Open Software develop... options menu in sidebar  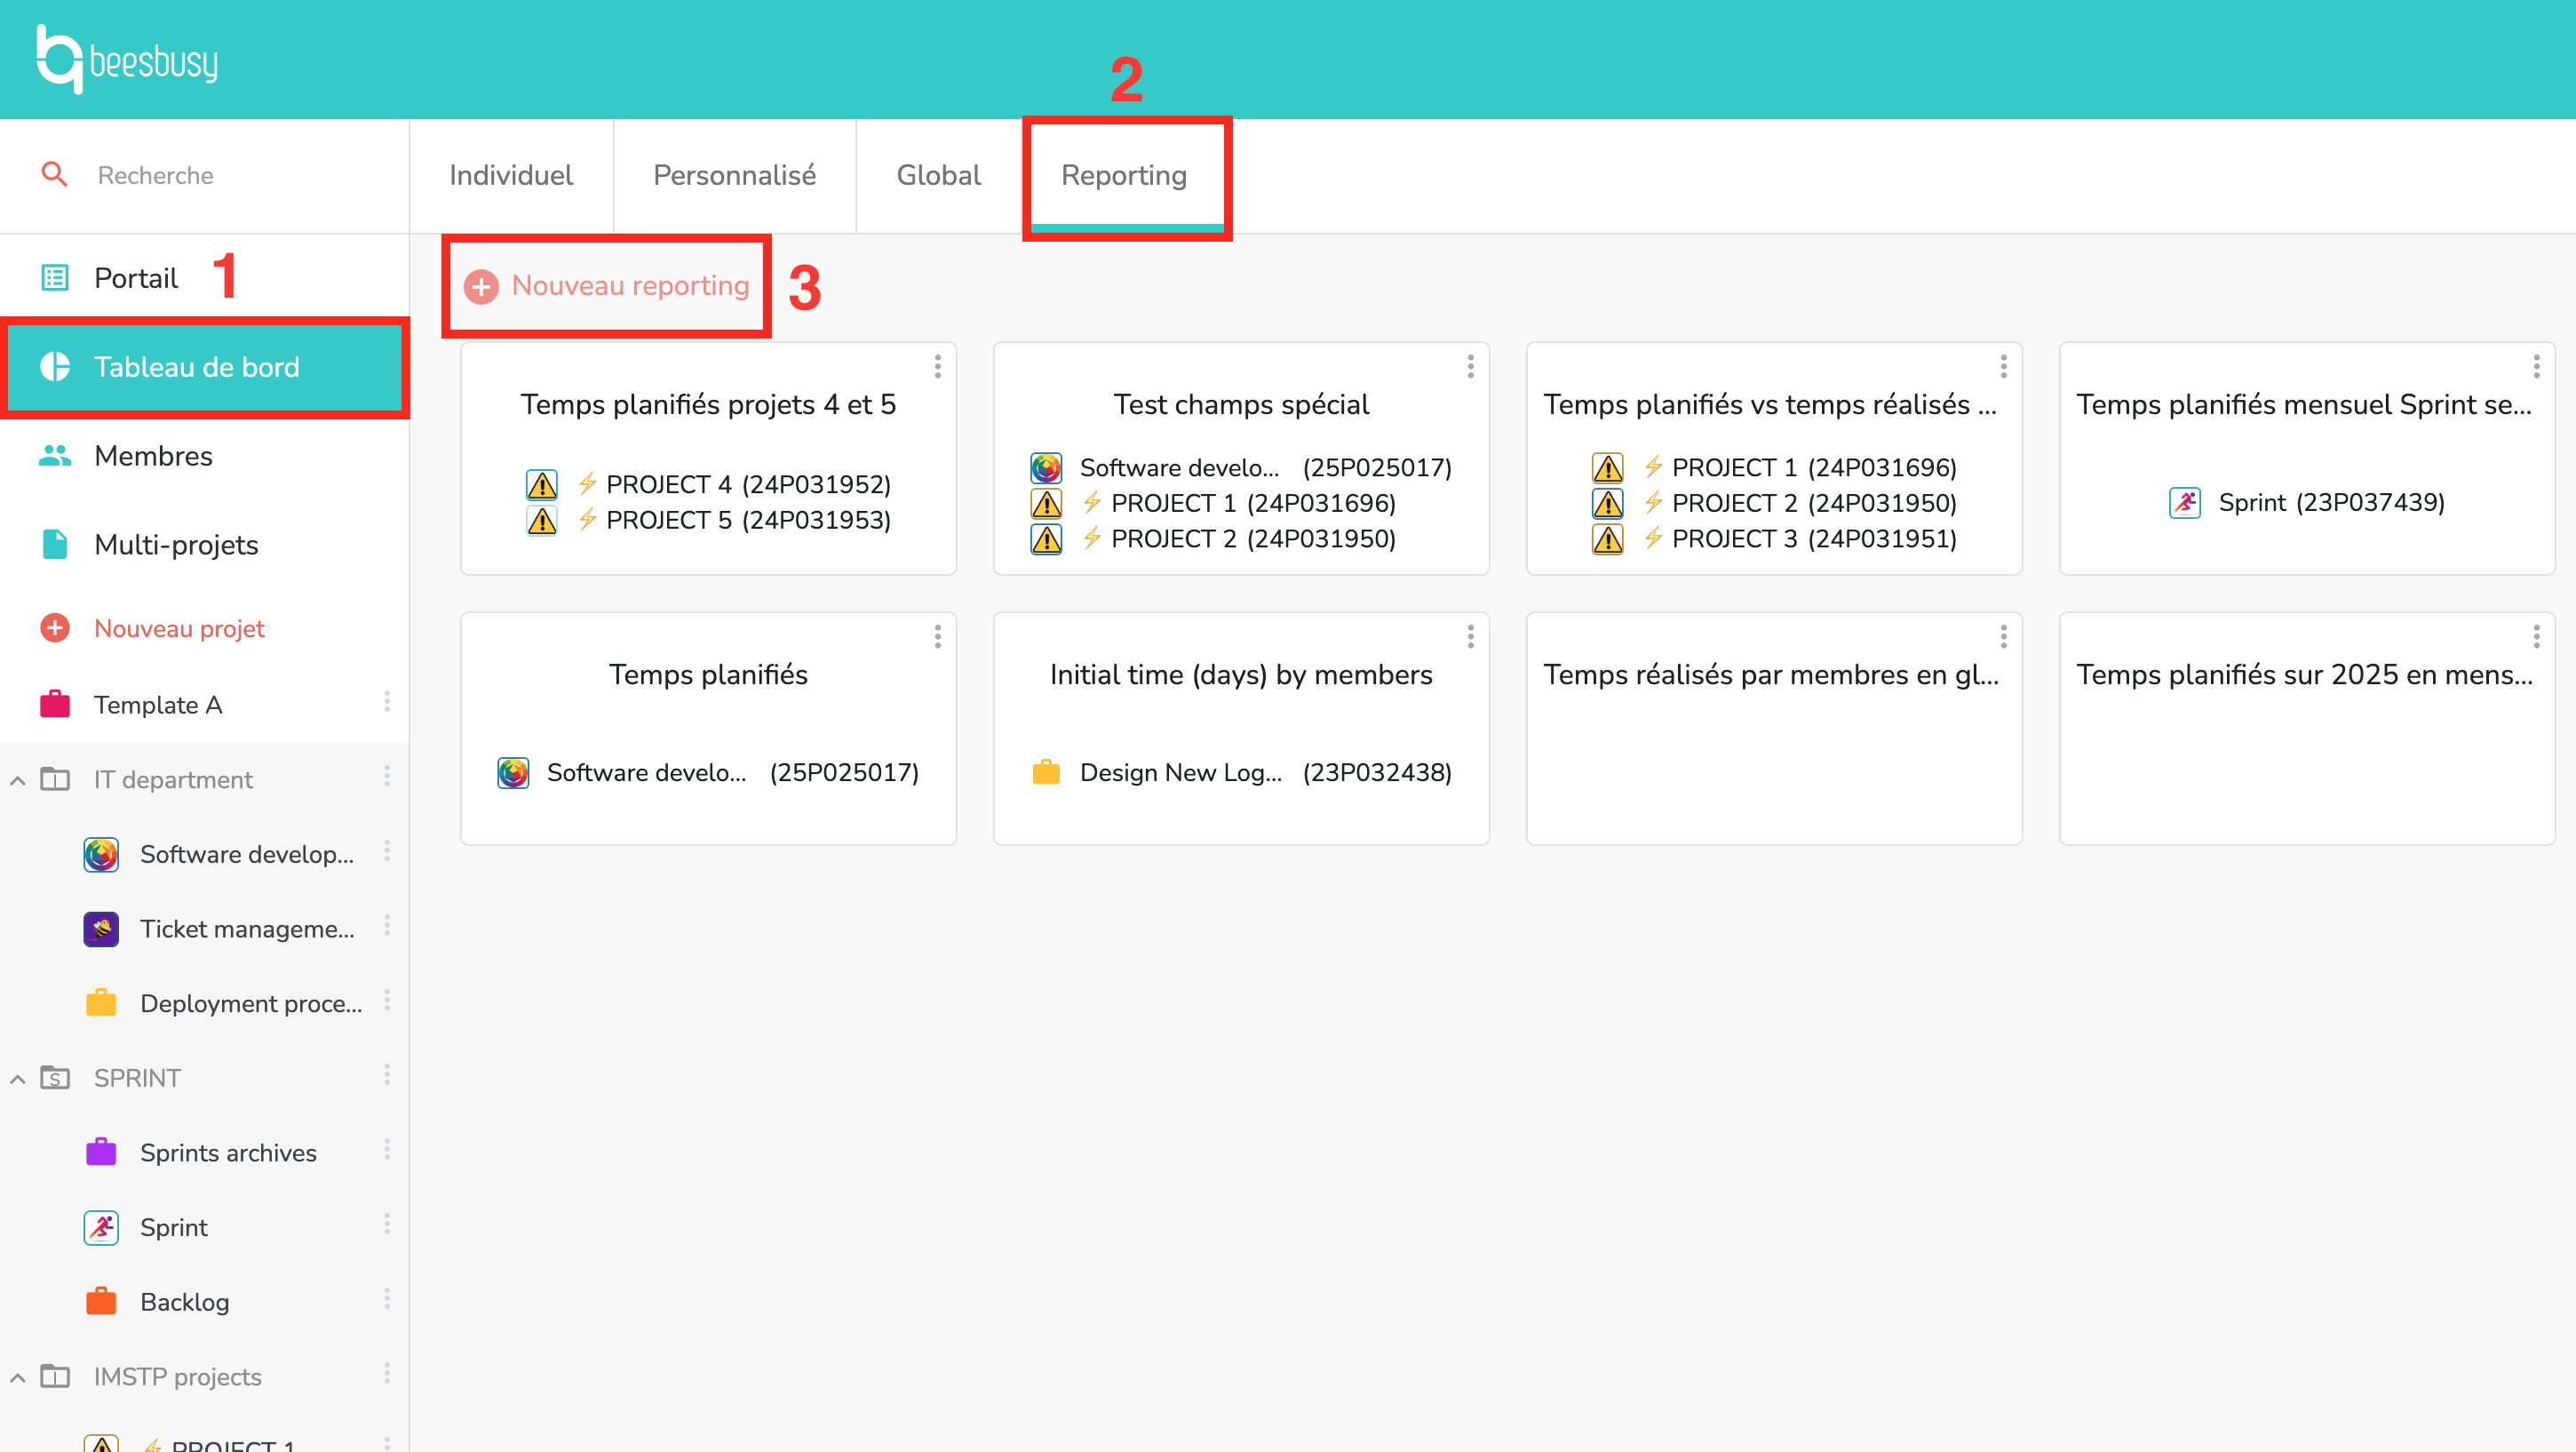click(387, 851)
